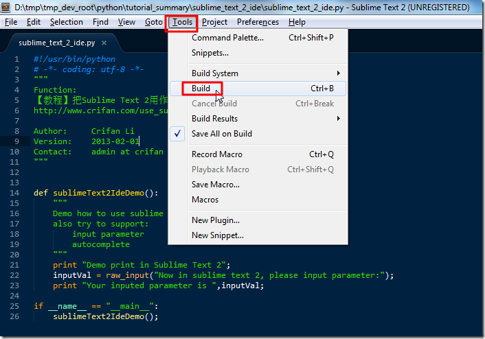Close the sublime_text_2_ide.py tab
The image size is (485, 339).
tap(104, 43)
